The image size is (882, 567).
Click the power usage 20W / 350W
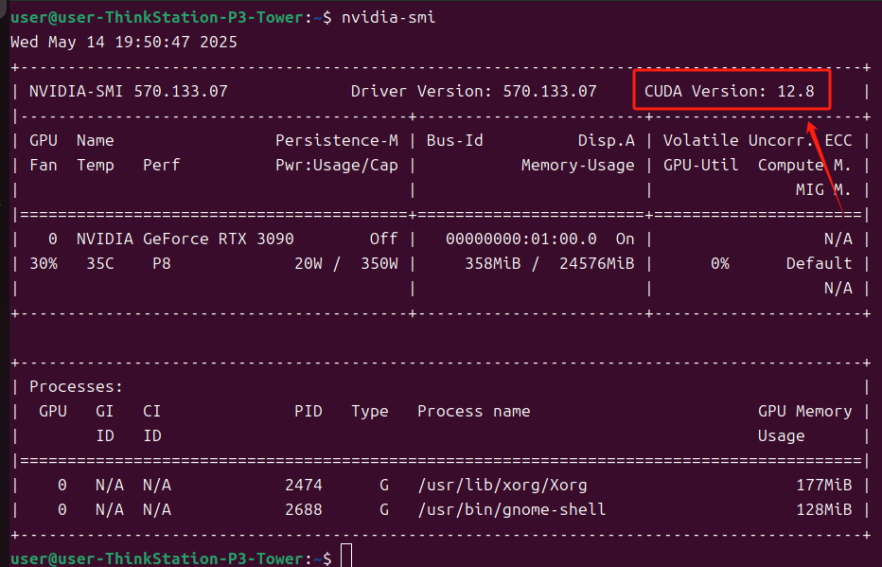point(346,264)
